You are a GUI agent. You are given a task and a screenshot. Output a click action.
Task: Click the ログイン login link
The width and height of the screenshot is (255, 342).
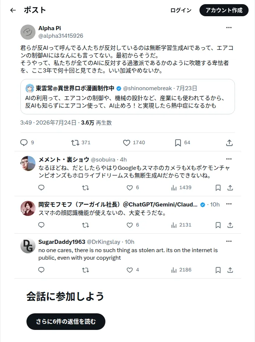click(x=181, y=10)
